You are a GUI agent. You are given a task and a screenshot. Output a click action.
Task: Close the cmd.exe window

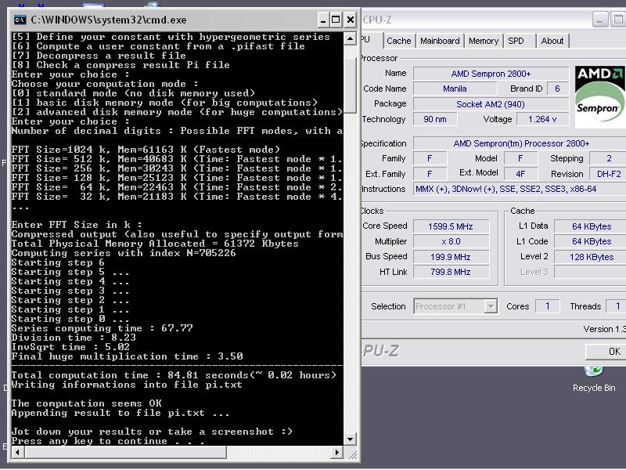[x=350, y=20]
